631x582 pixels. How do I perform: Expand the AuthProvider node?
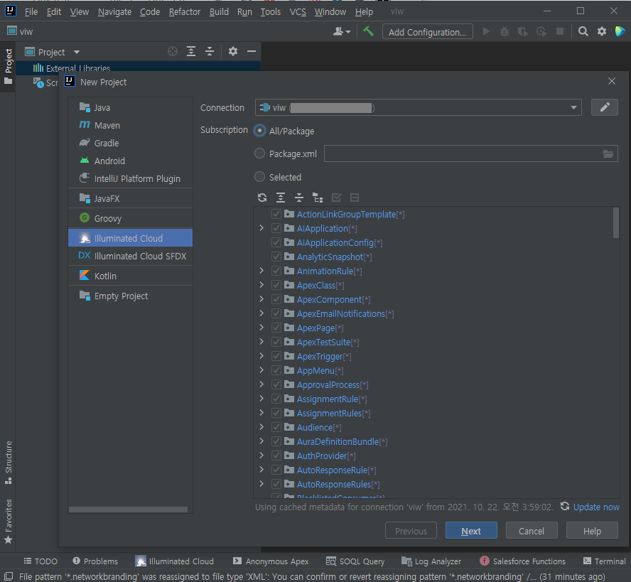pyautogui.click(x=261, y=456)
